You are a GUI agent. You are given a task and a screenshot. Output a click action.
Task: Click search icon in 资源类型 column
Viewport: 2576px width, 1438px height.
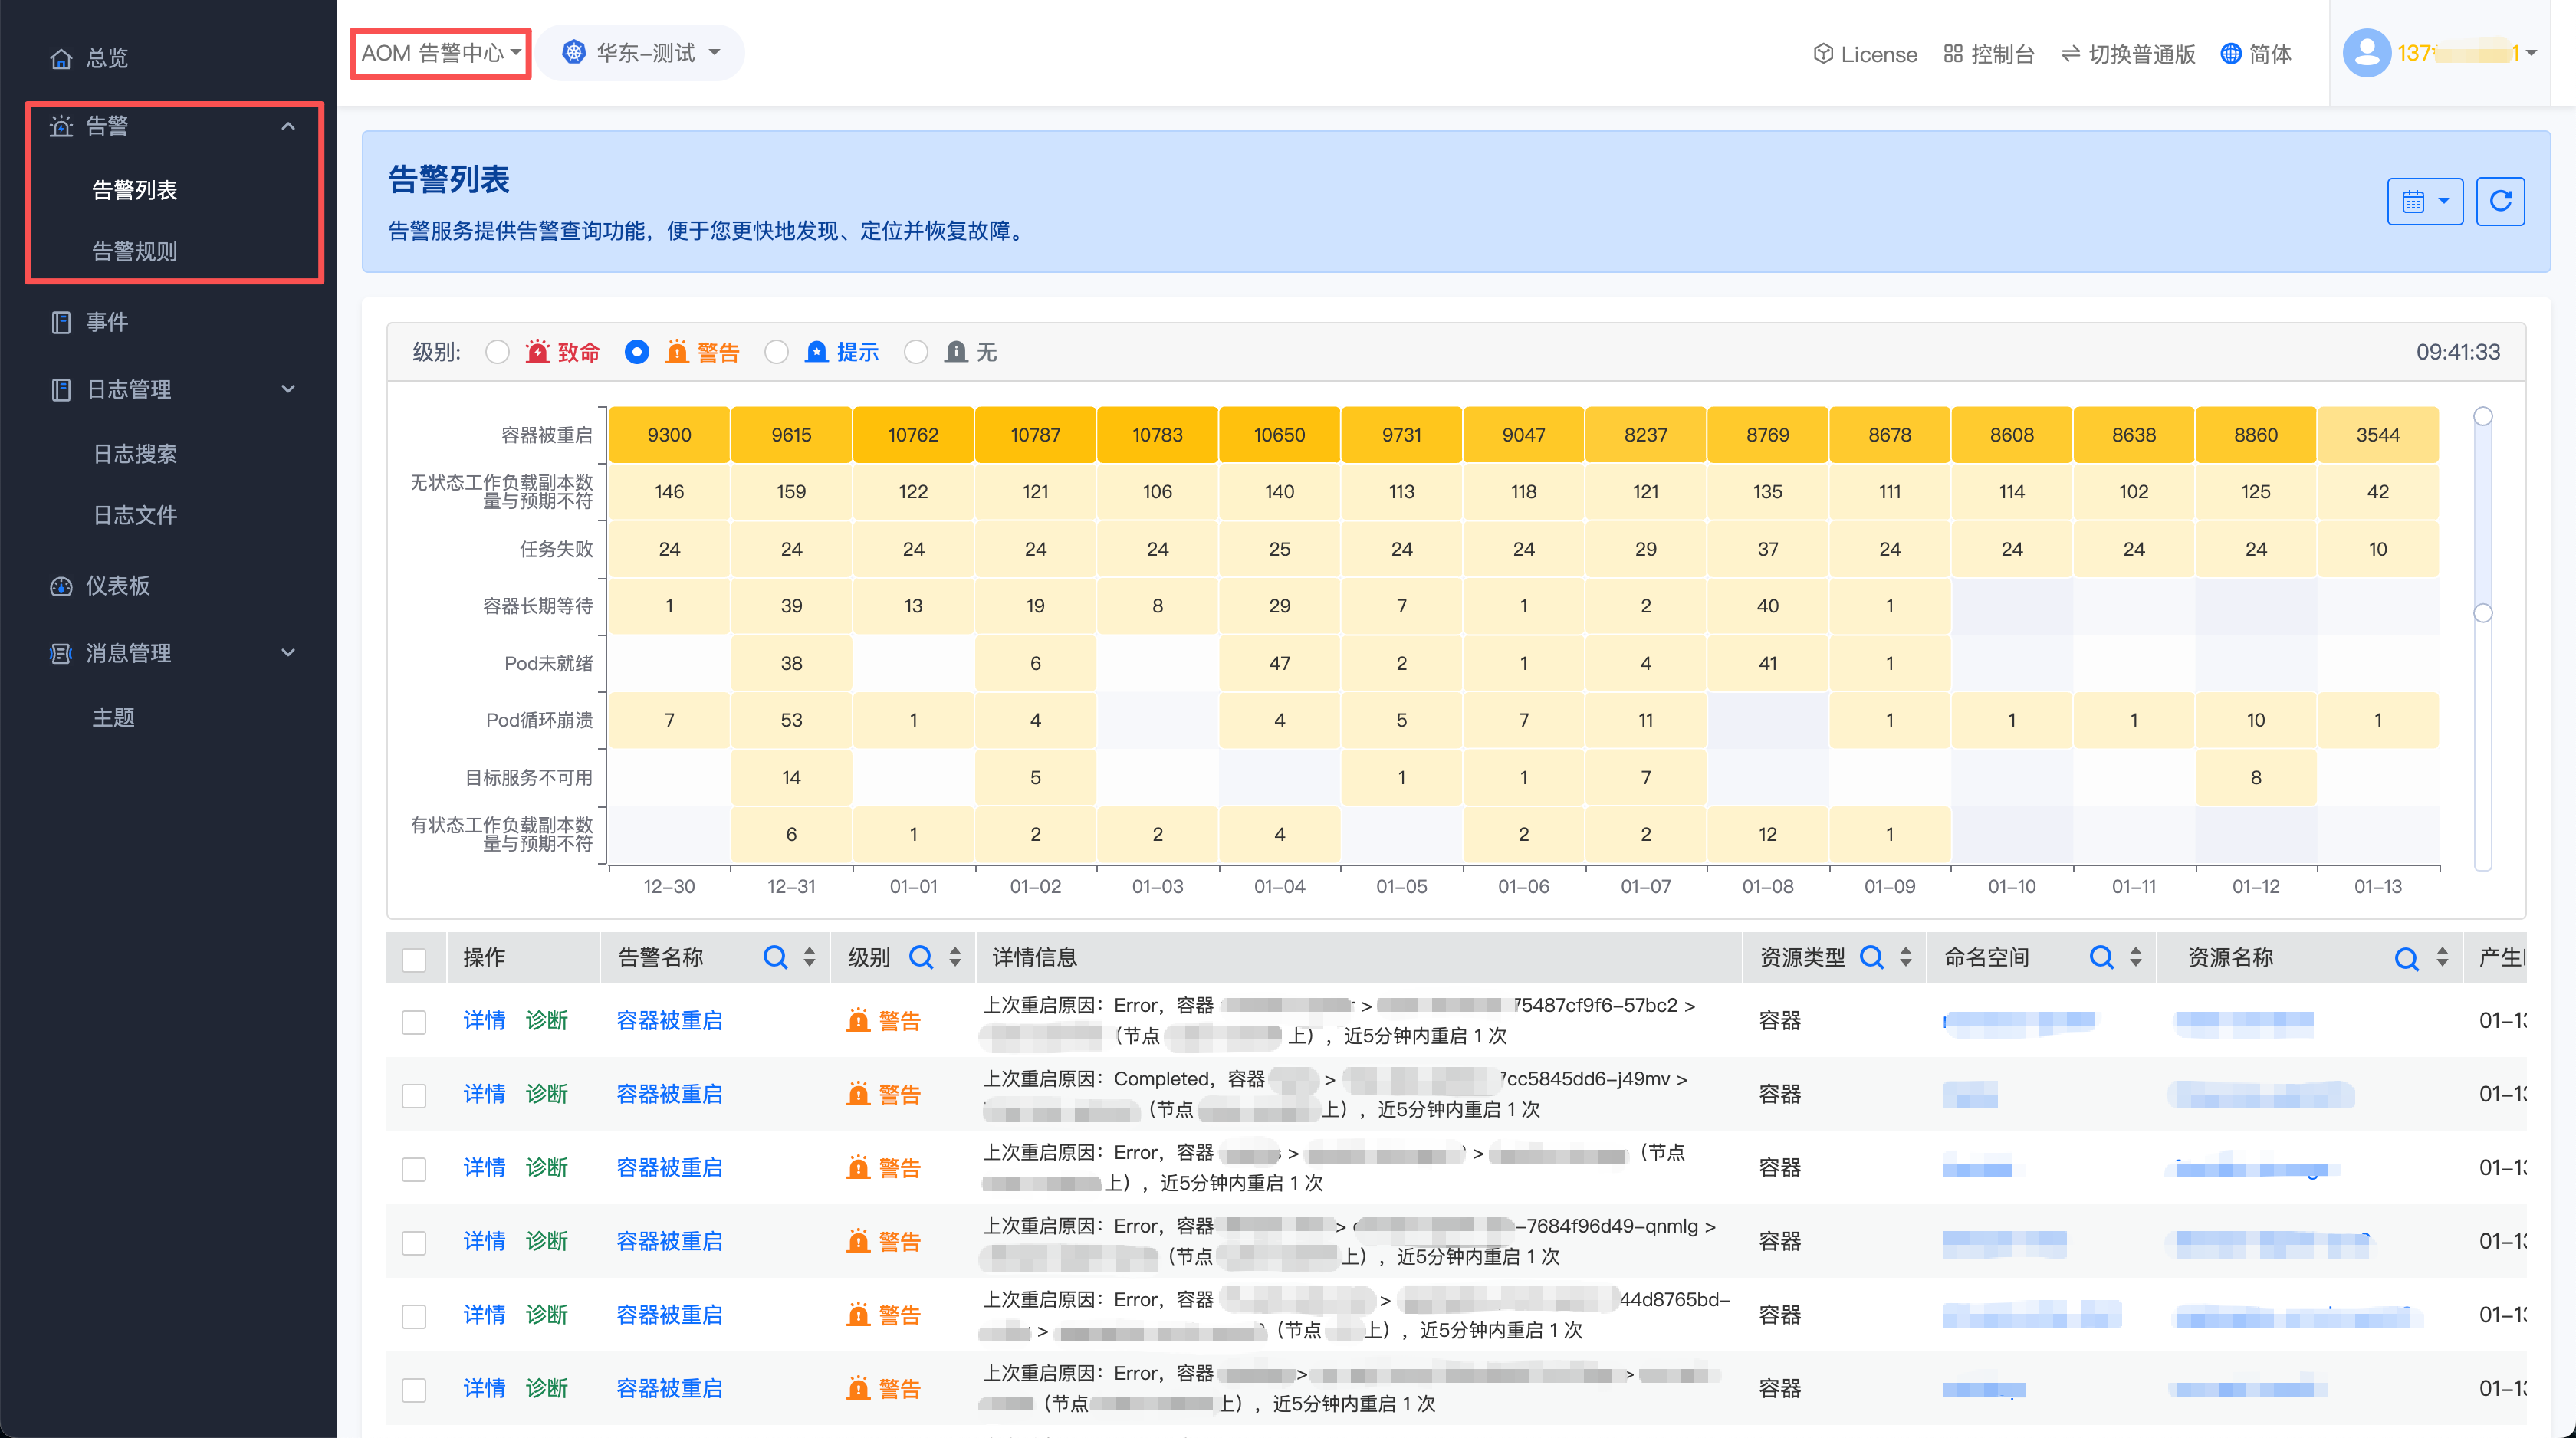tap(1871, 957)
